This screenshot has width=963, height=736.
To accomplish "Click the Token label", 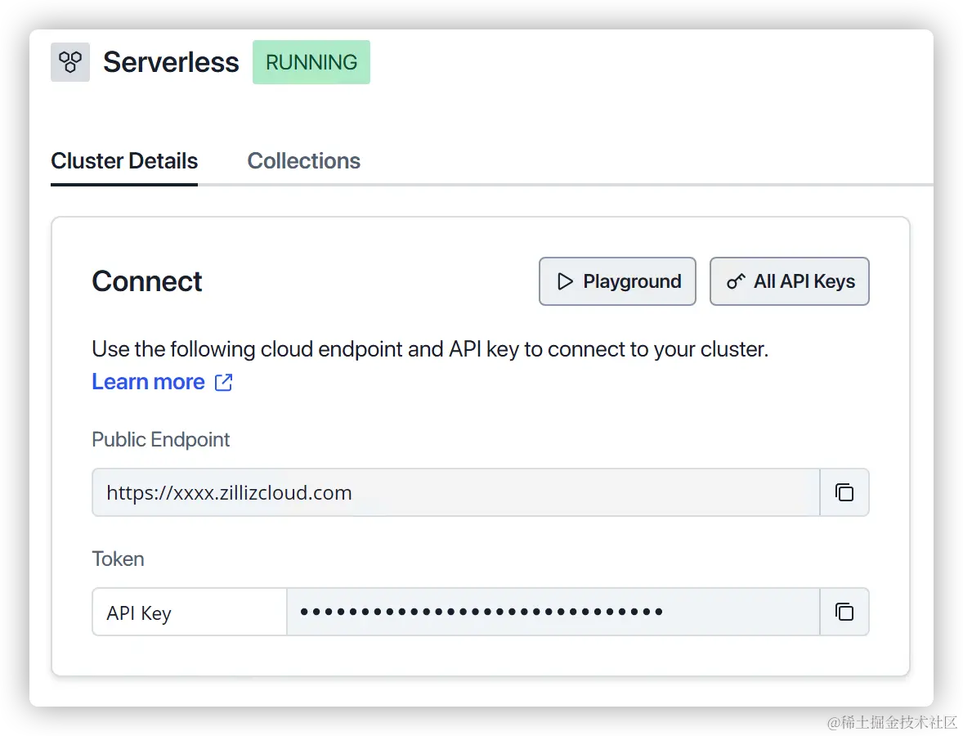I will (118, 559).
